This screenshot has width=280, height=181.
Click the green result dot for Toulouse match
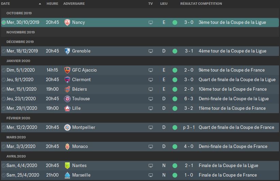point(175,99)
